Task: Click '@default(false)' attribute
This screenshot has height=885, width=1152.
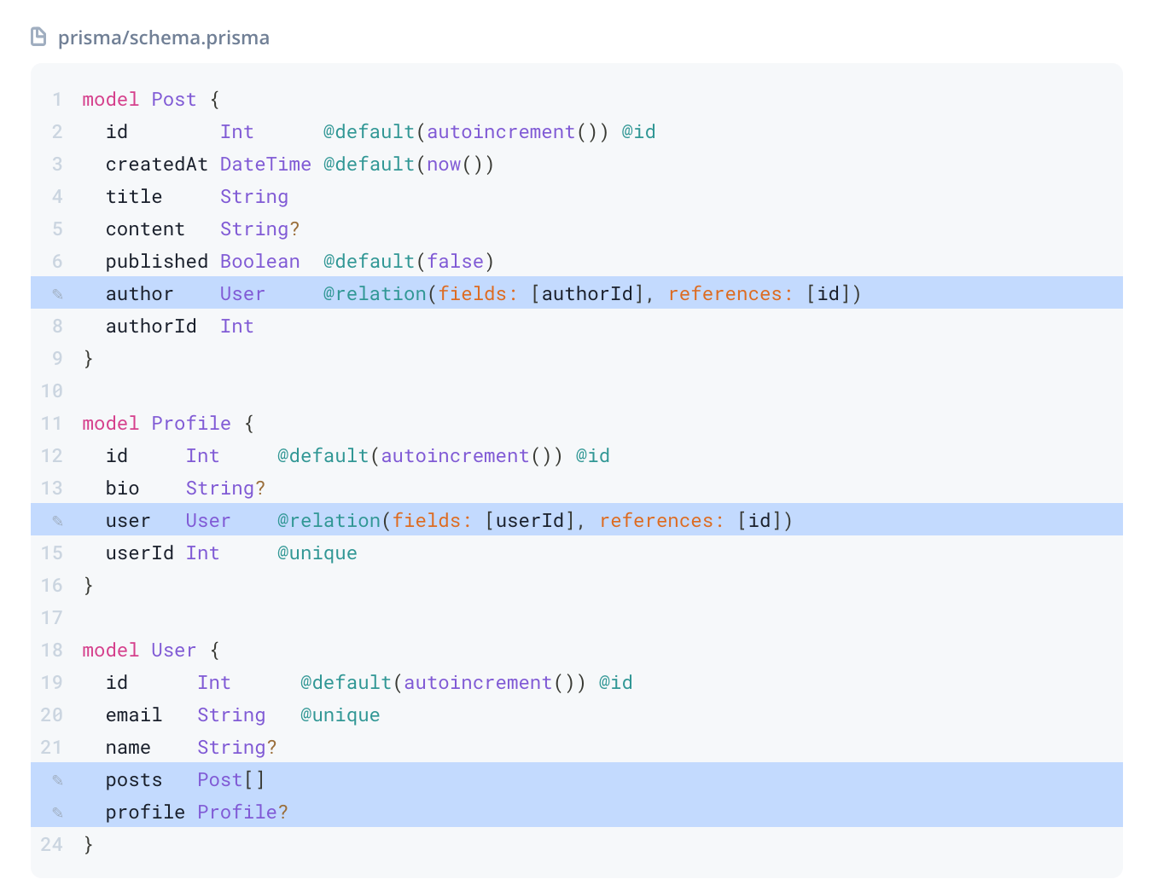Action: click(409, 262)
